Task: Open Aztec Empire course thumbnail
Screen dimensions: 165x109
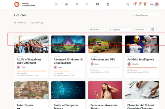Action: (31, 90)
